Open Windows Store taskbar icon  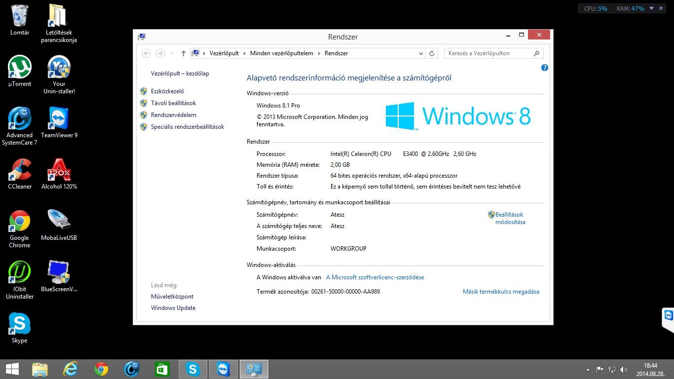pos(162,369)
